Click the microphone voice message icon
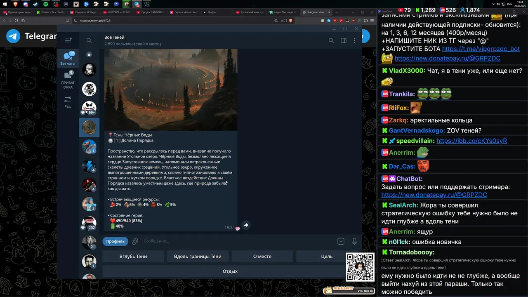The width and height of the screenshot is (528, 297). [354, 241]
